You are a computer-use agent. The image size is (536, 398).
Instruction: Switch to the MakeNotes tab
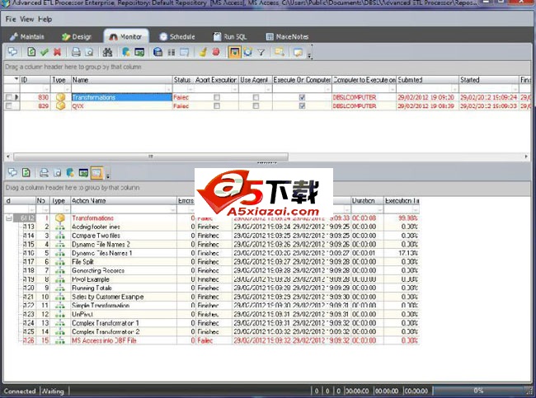(x=287, y=36)
